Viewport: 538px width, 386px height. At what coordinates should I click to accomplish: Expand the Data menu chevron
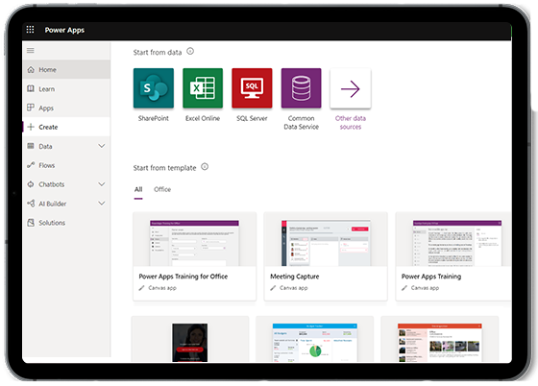(102, 146)
